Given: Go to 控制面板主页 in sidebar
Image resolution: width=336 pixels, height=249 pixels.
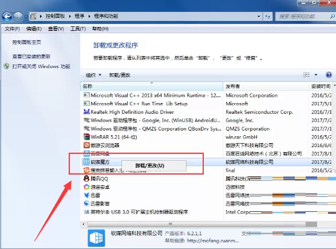Looking at the screenshot, I should coord(26,42).
